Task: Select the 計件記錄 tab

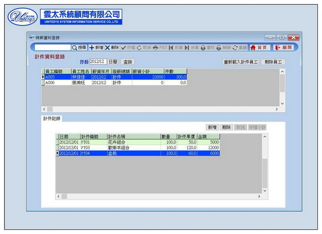Action: 52,119
